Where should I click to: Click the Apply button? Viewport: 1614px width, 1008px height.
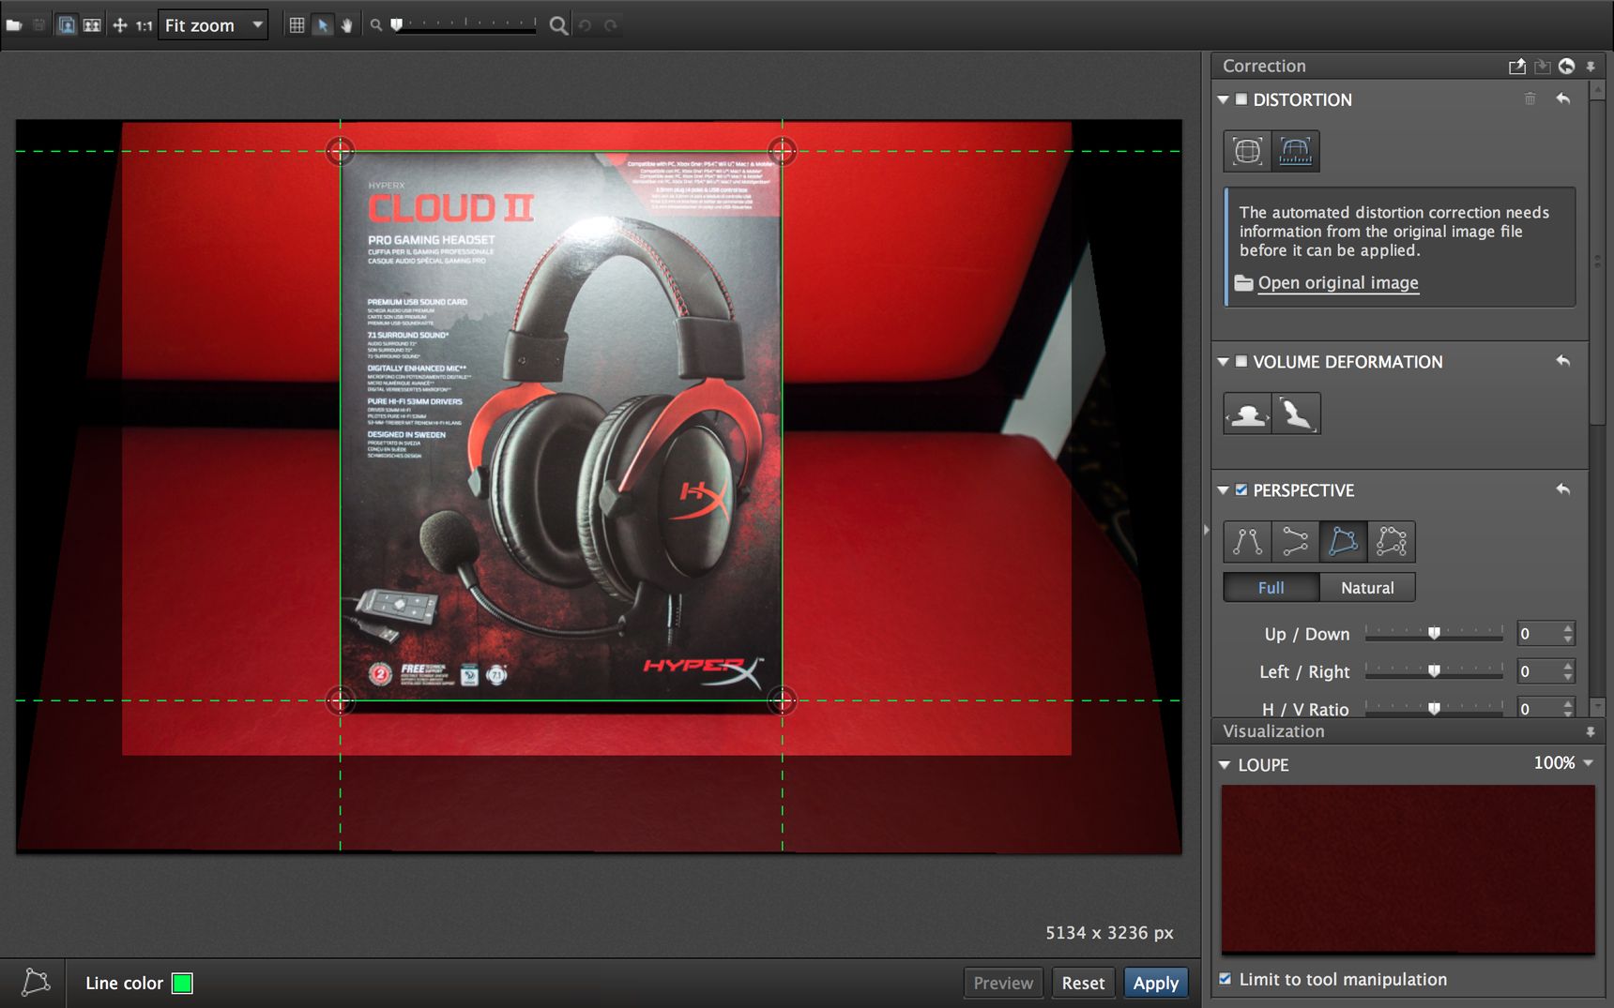(x=1156, y=983)
